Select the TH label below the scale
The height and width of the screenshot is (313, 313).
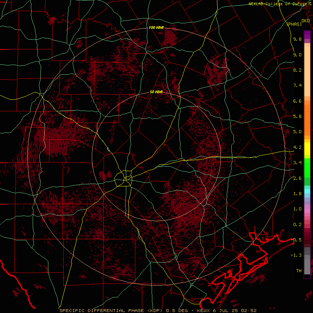299,271
